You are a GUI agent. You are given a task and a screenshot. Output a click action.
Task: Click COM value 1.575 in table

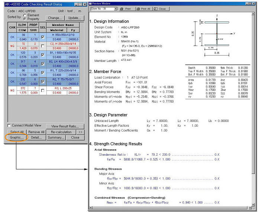[23, 93]
